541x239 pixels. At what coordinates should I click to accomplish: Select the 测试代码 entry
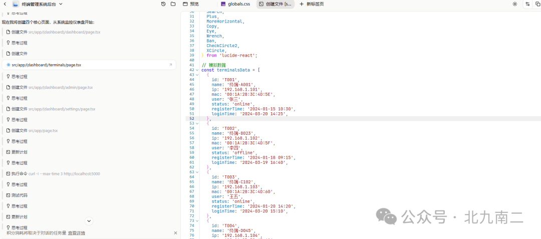pyautogui.click(x=17, y=195)
